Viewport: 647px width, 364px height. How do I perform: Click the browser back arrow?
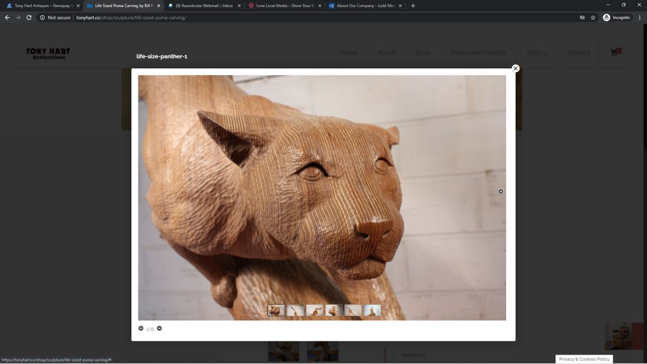click(x=7, y=18)
